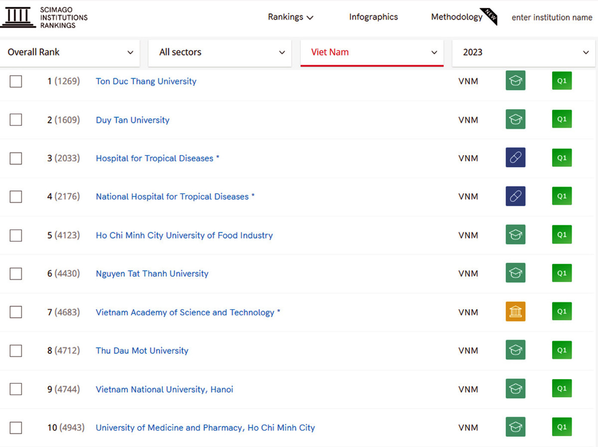Select the hospital icon next to Hospital for Tropical Diseases
The width and height of the screenshot is (598, 447).
(x=515, y=158)
